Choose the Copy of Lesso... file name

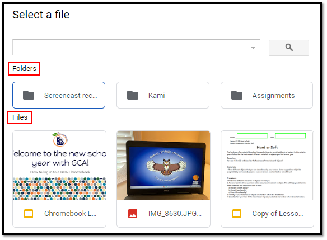[278, 214]
